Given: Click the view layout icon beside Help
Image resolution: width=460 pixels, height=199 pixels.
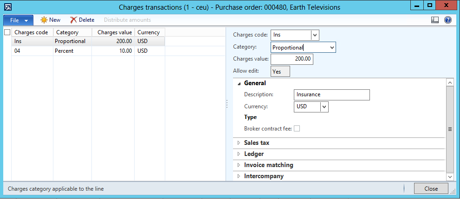Looking at the screenshot, I should [435, 20].
